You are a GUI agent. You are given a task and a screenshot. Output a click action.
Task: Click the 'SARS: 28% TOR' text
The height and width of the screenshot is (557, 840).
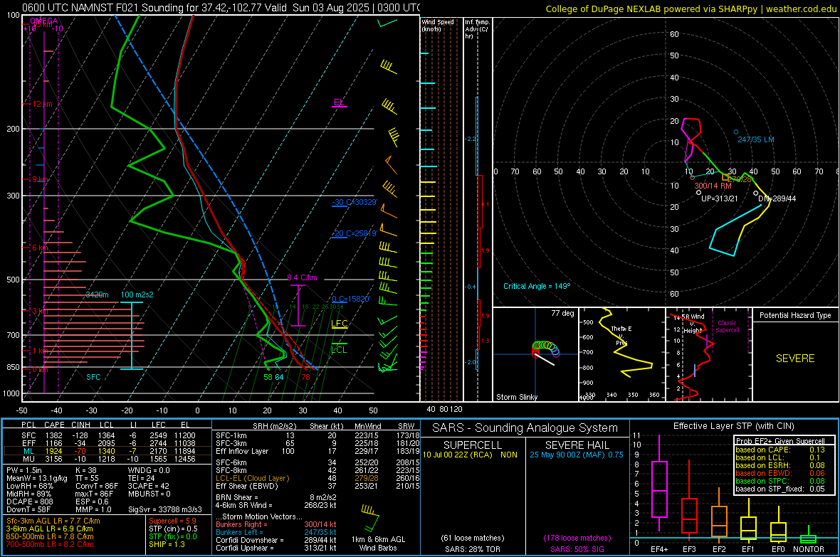click(x=472, y=549)
